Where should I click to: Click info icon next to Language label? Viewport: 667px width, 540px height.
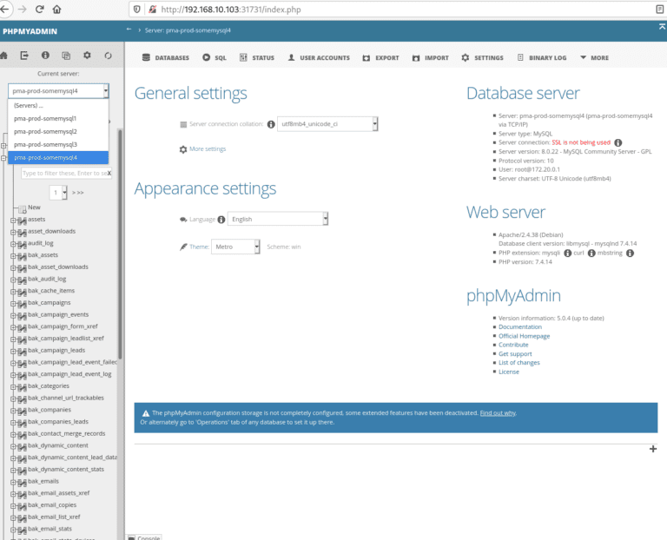pos(221,220)
